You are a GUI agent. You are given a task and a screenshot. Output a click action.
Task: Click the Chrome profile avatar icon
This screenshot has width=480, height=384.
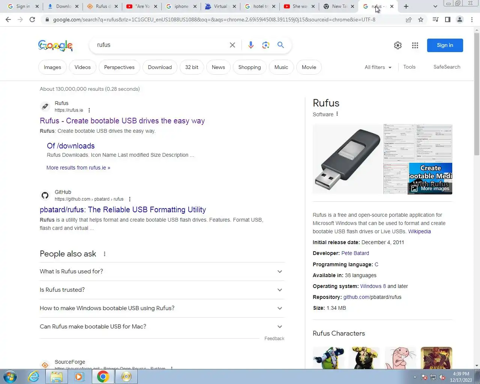pyautogui.click(x=459, y=19)
